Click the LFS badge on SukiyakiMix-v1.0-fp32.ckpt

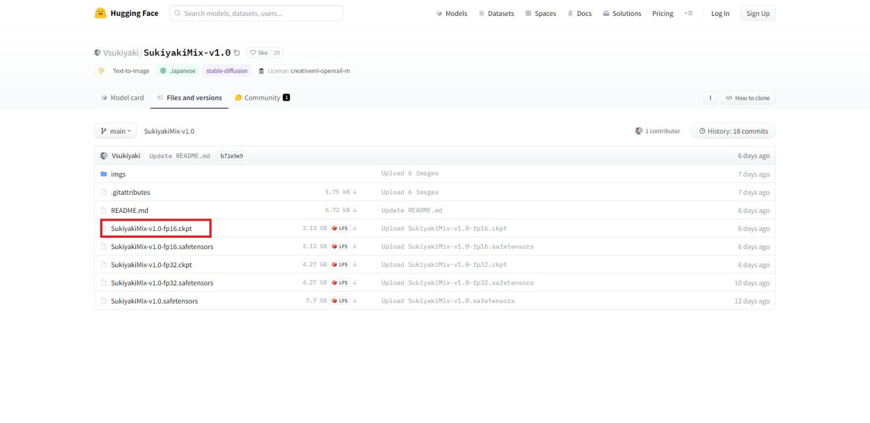[x=340, y=264]
